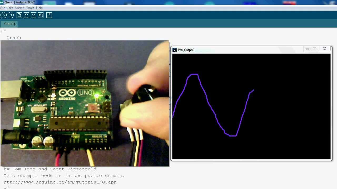This screenshot has width=337, height=189.
Task: Open the Serial Monitor icon
Action: tap(49, 15)
